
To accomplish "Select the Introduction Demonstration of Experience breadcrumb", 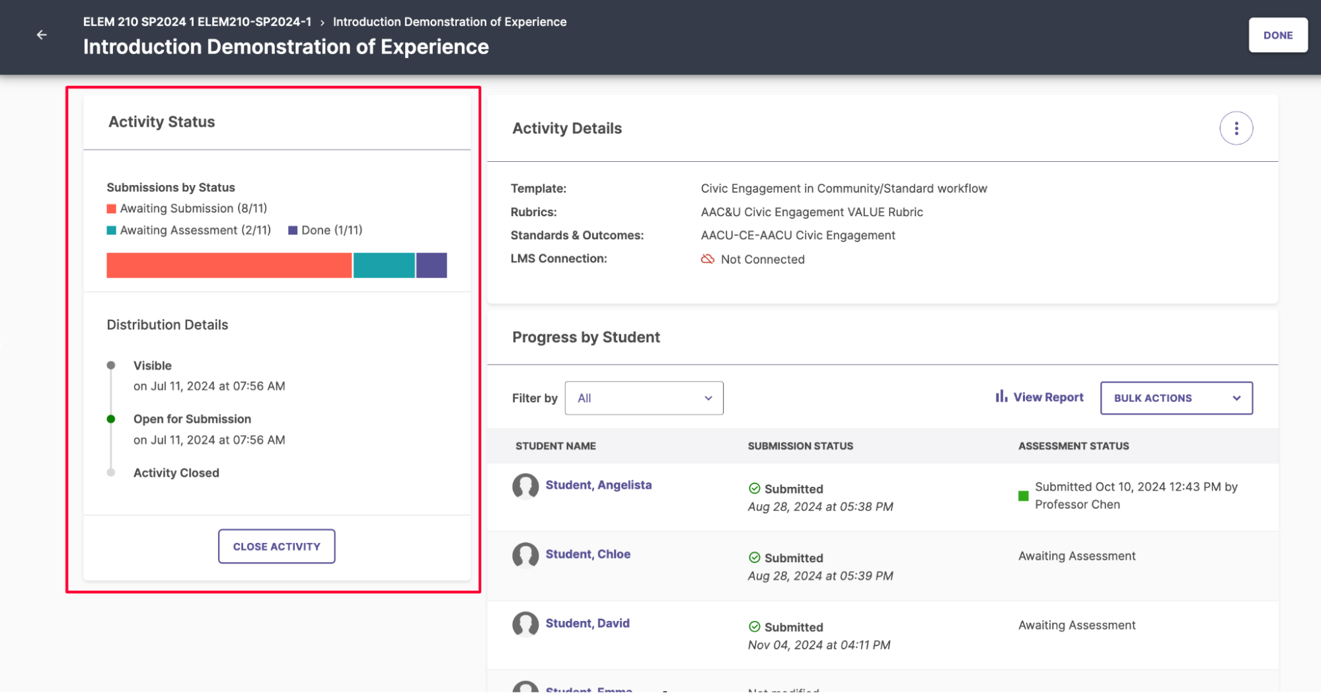I will (x=449, y=21).
